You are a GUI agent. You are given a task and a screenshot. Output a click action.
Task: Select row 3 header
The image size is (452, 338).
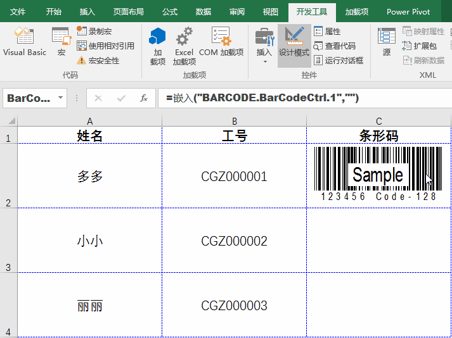tap(9, 240)
